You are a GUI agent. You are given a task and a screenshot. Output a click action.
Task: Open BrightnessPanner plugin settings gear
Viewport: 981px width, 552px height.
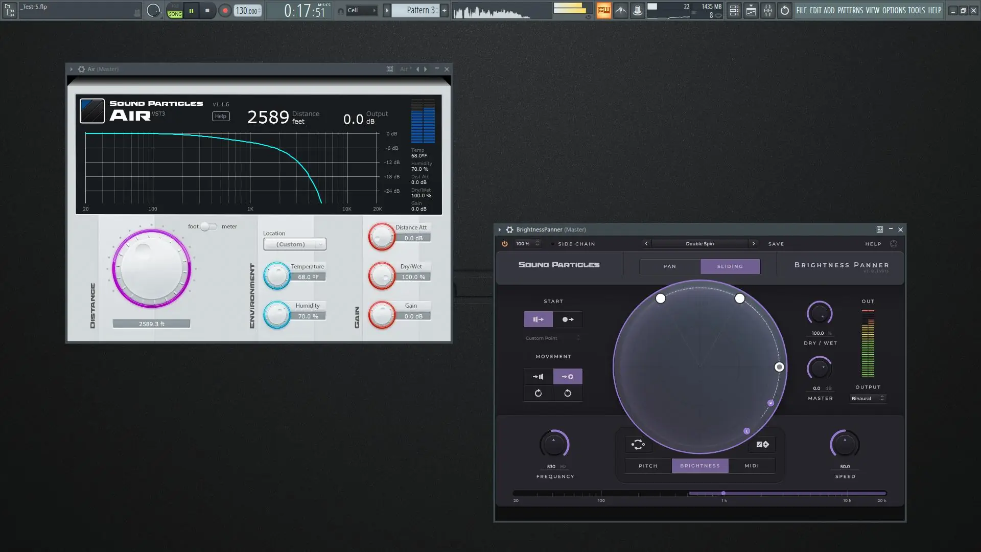509,229
